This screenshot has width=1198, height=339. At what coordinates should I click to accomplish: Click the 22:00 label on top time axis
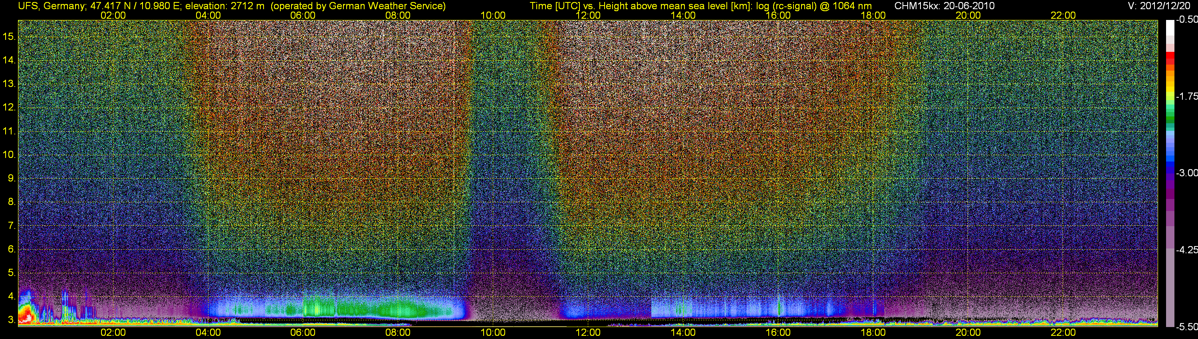tap(1063, 15)
